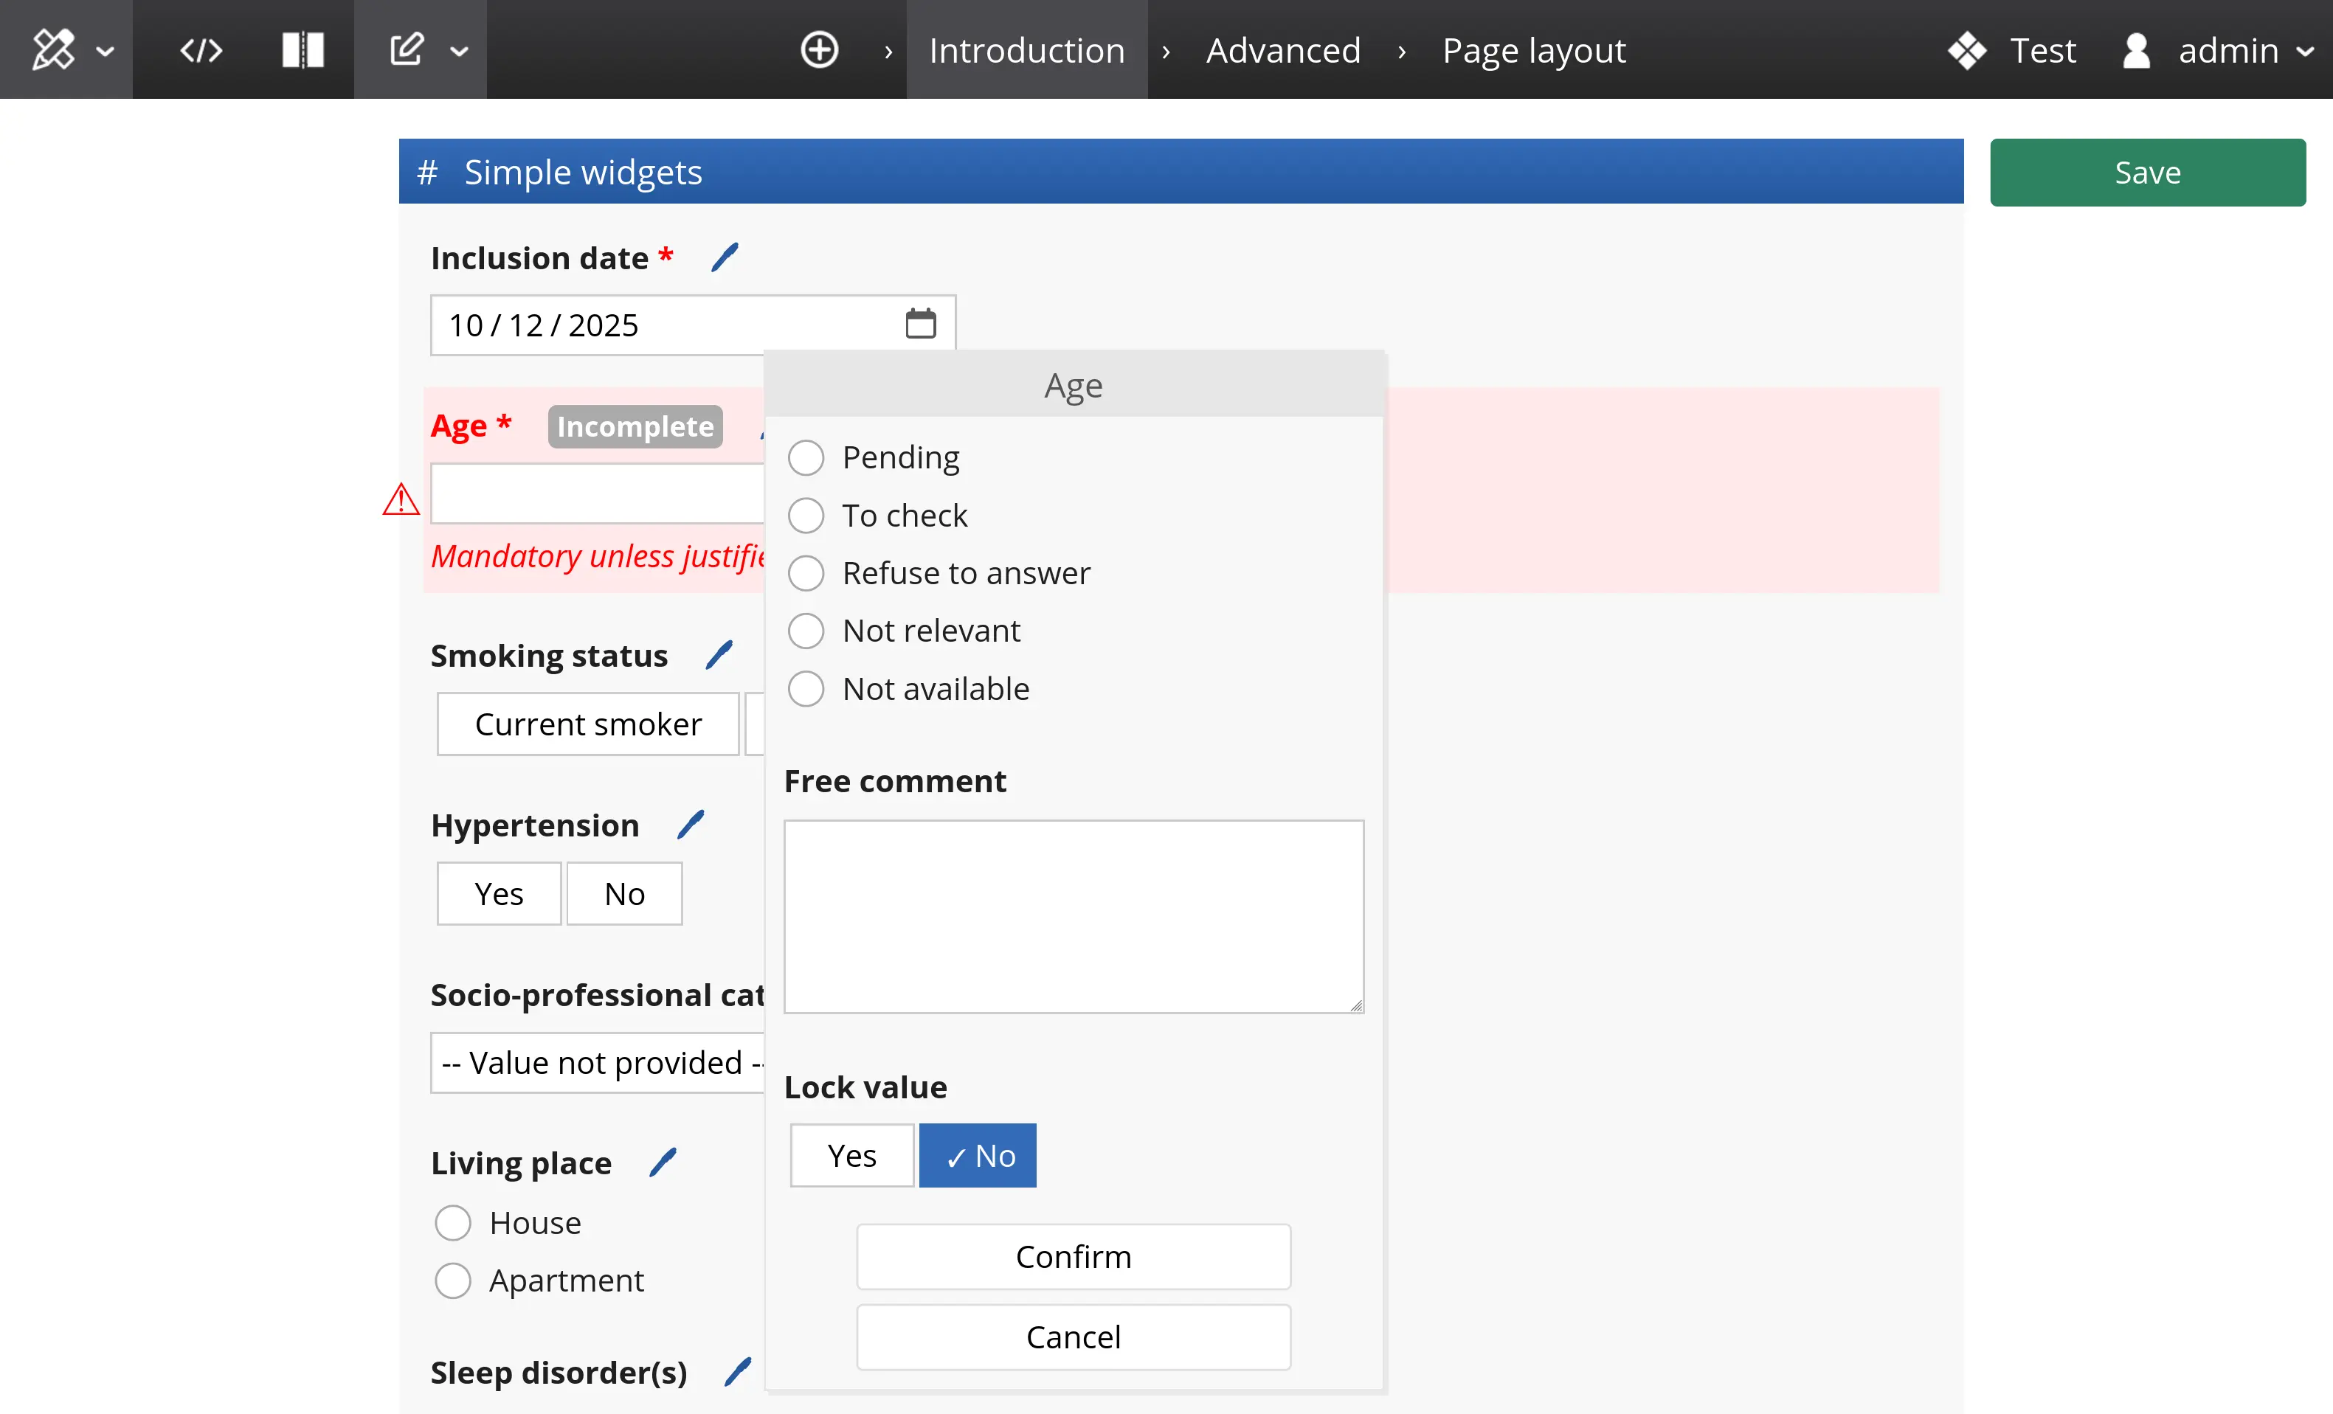Open the calendar picker for Inclusion date
This screenshot has width=2333, height=1414.
(x=920, y=324)
